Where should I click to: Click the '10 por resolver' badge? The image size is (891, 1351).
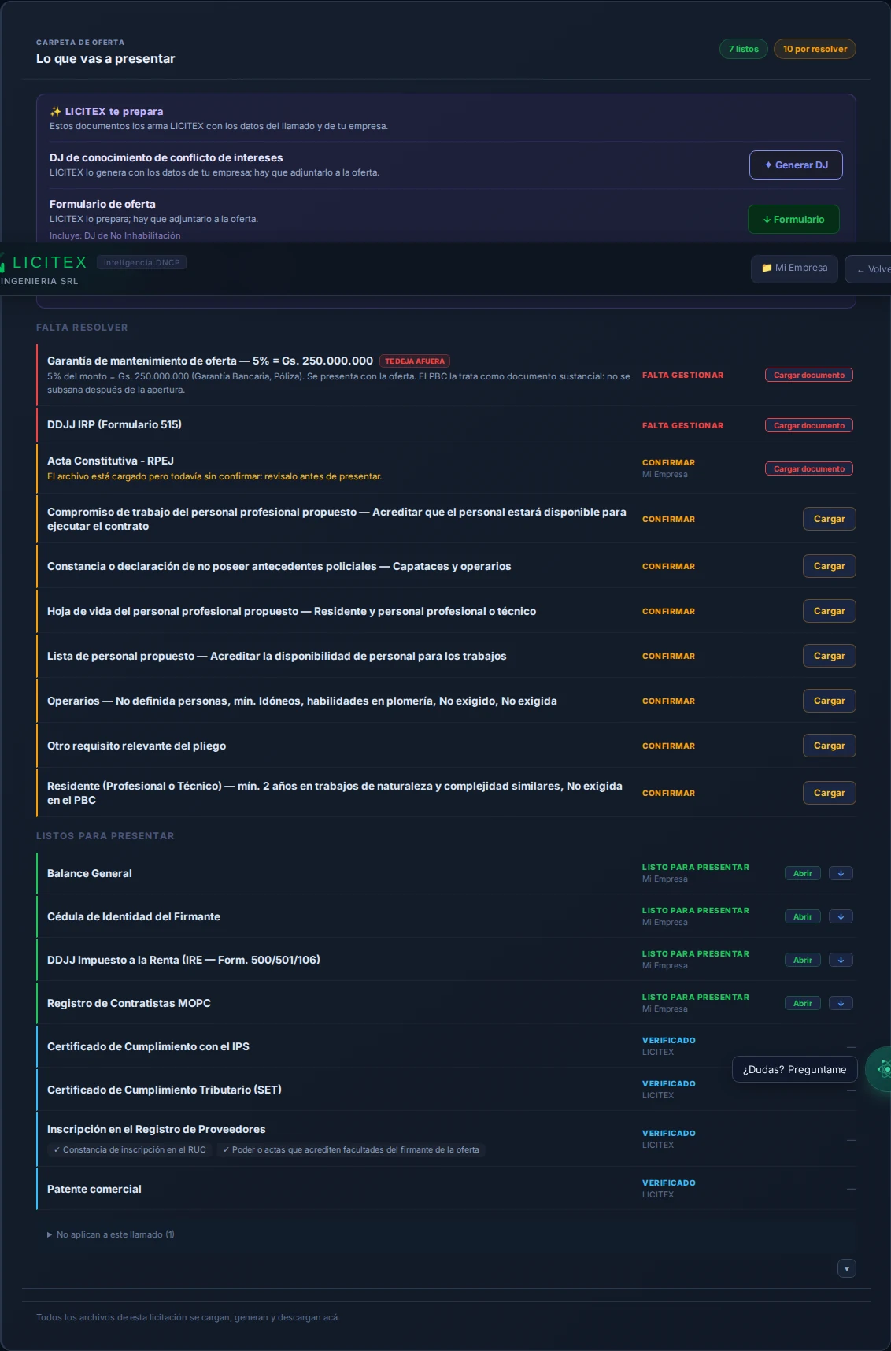pyautogui.click(x=815, y=49)
